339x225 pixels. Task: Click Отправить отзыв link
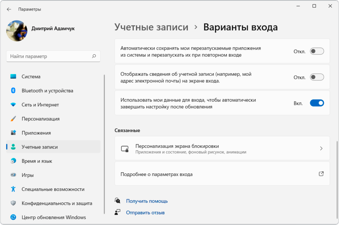pyautogui.click(x=145, y=212)
